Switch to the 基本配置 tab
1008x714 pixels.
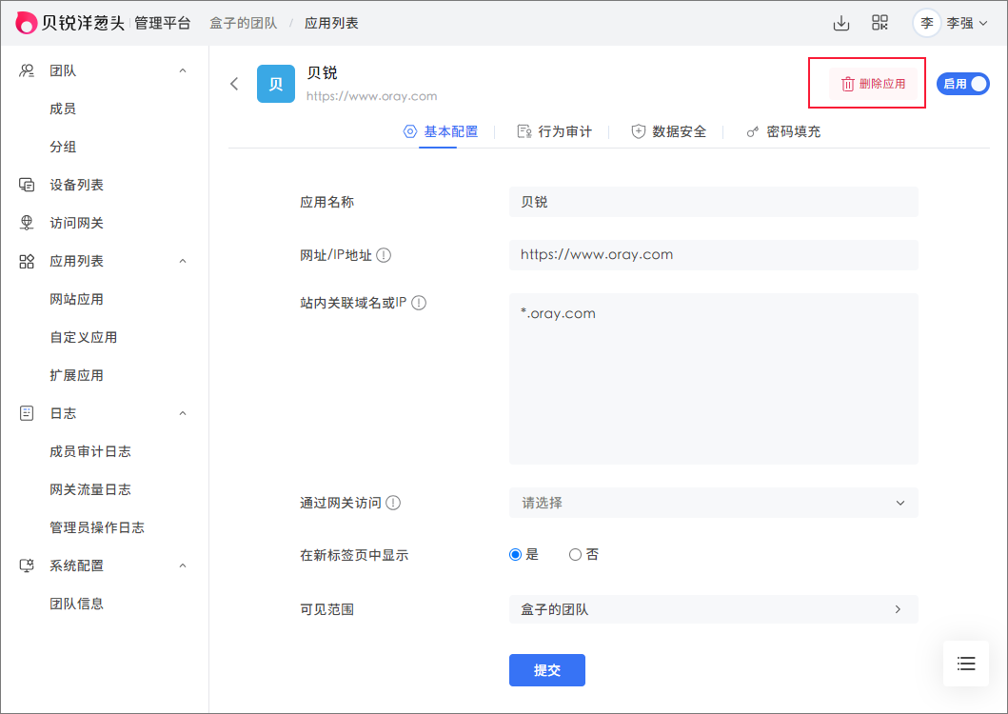441,132
